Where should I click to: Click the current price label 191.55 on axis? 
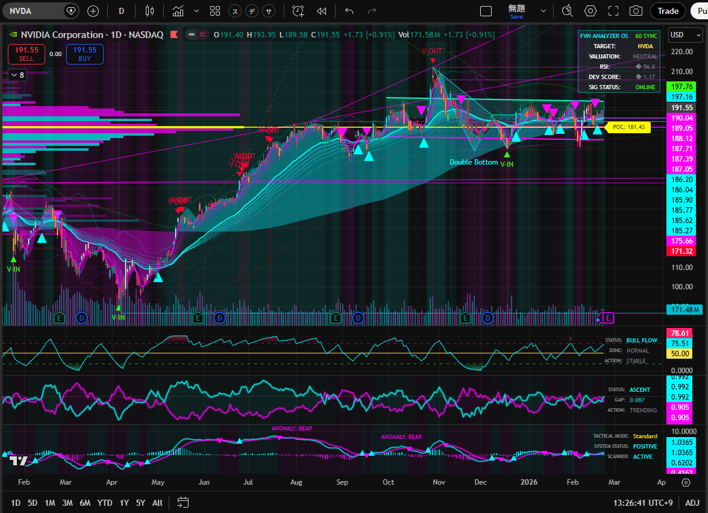(x=681, y=107)
